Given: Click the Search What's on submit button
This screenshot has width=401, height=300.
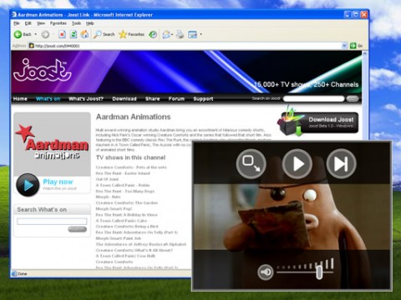Looking at the screenshot, I should (77, 229).
